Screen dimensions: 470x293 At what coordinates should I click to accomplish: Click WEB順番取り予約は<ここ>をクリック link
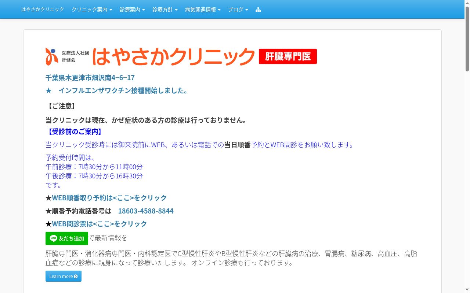pyautogui.click(x=109, y=198)
